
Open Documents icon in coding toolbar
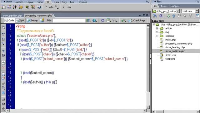pyautogui.click(x=3, y=27)
